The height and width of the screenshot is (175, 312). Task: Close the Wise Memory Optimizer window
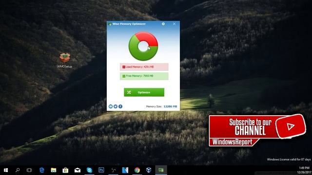[174, 24]
